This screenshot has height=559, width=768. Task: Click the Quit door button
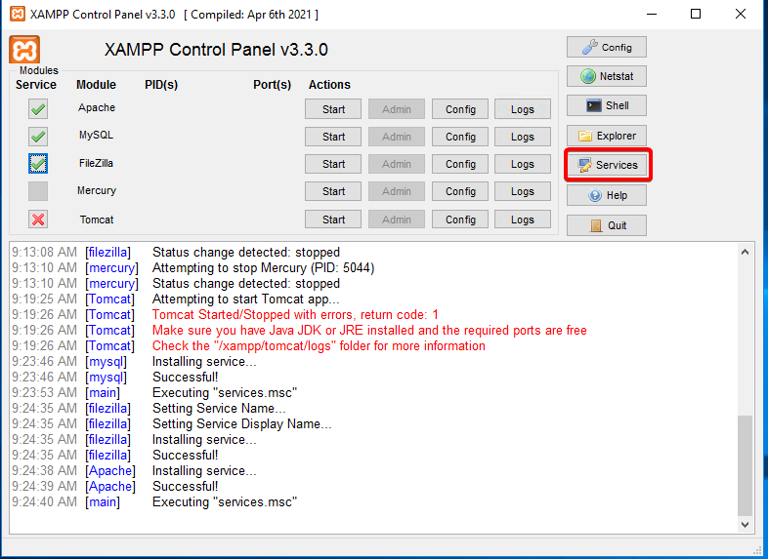coord(607,225)
